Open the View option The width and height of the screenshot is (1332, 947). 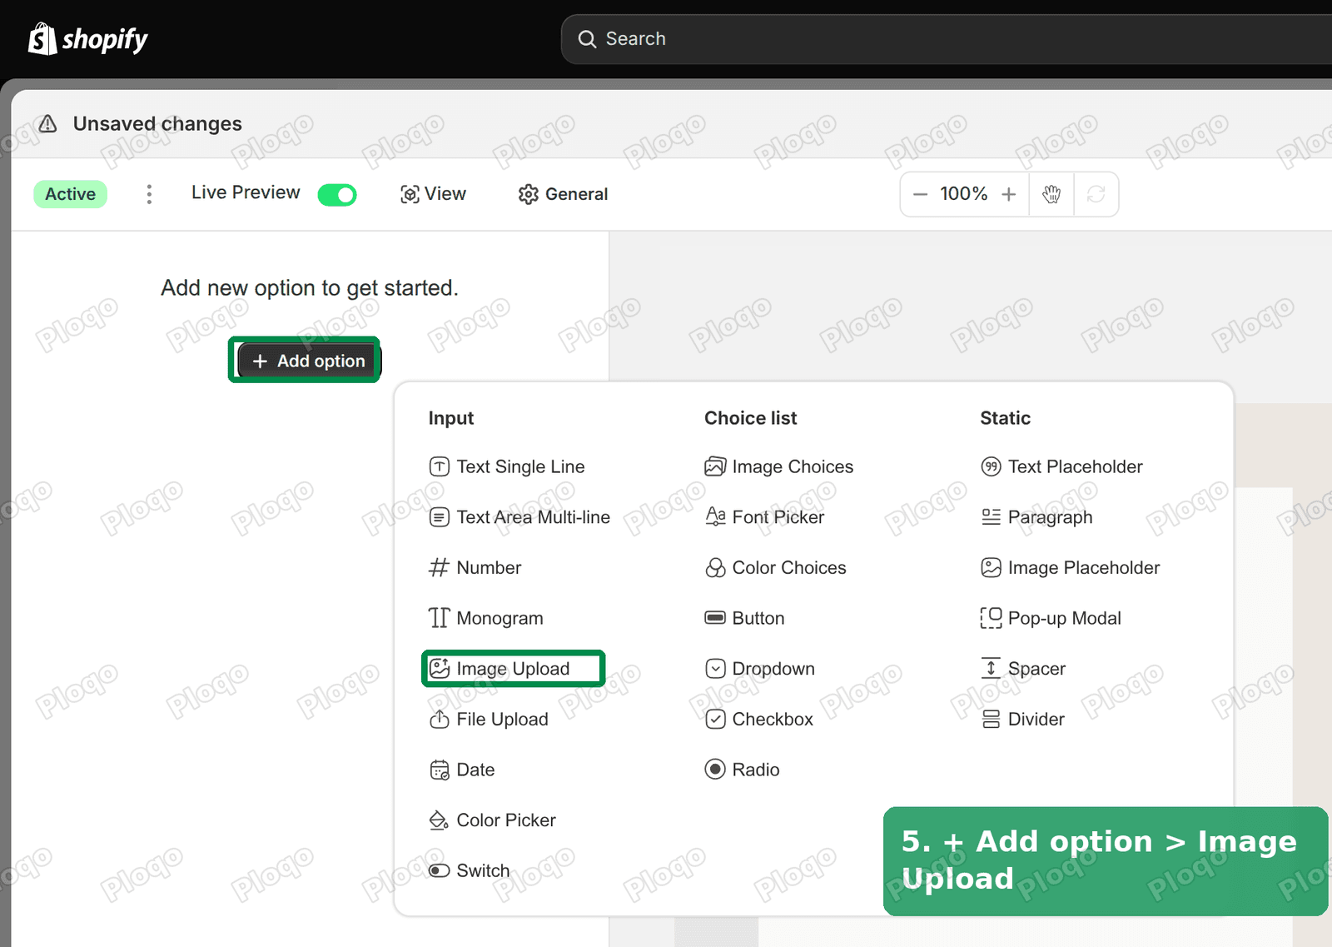tap(433, 194)
